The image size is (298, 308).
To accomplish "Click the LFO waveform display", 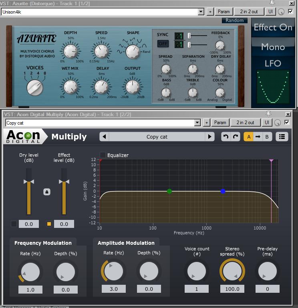I will (273, 87).
